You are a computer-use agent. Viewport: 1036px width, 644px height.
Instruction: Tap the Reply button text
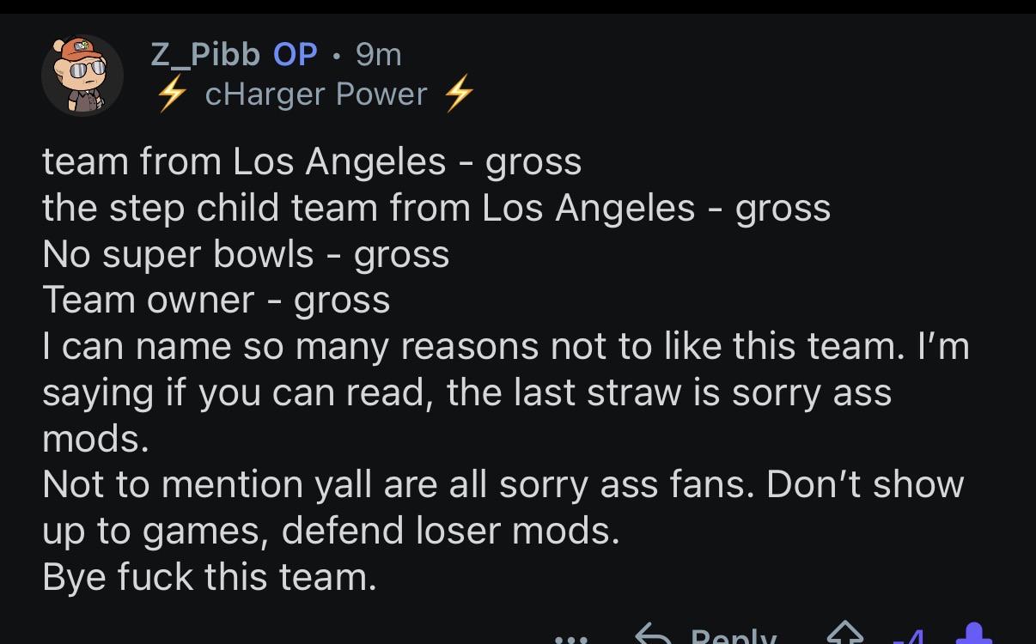[x=734, y=636]
